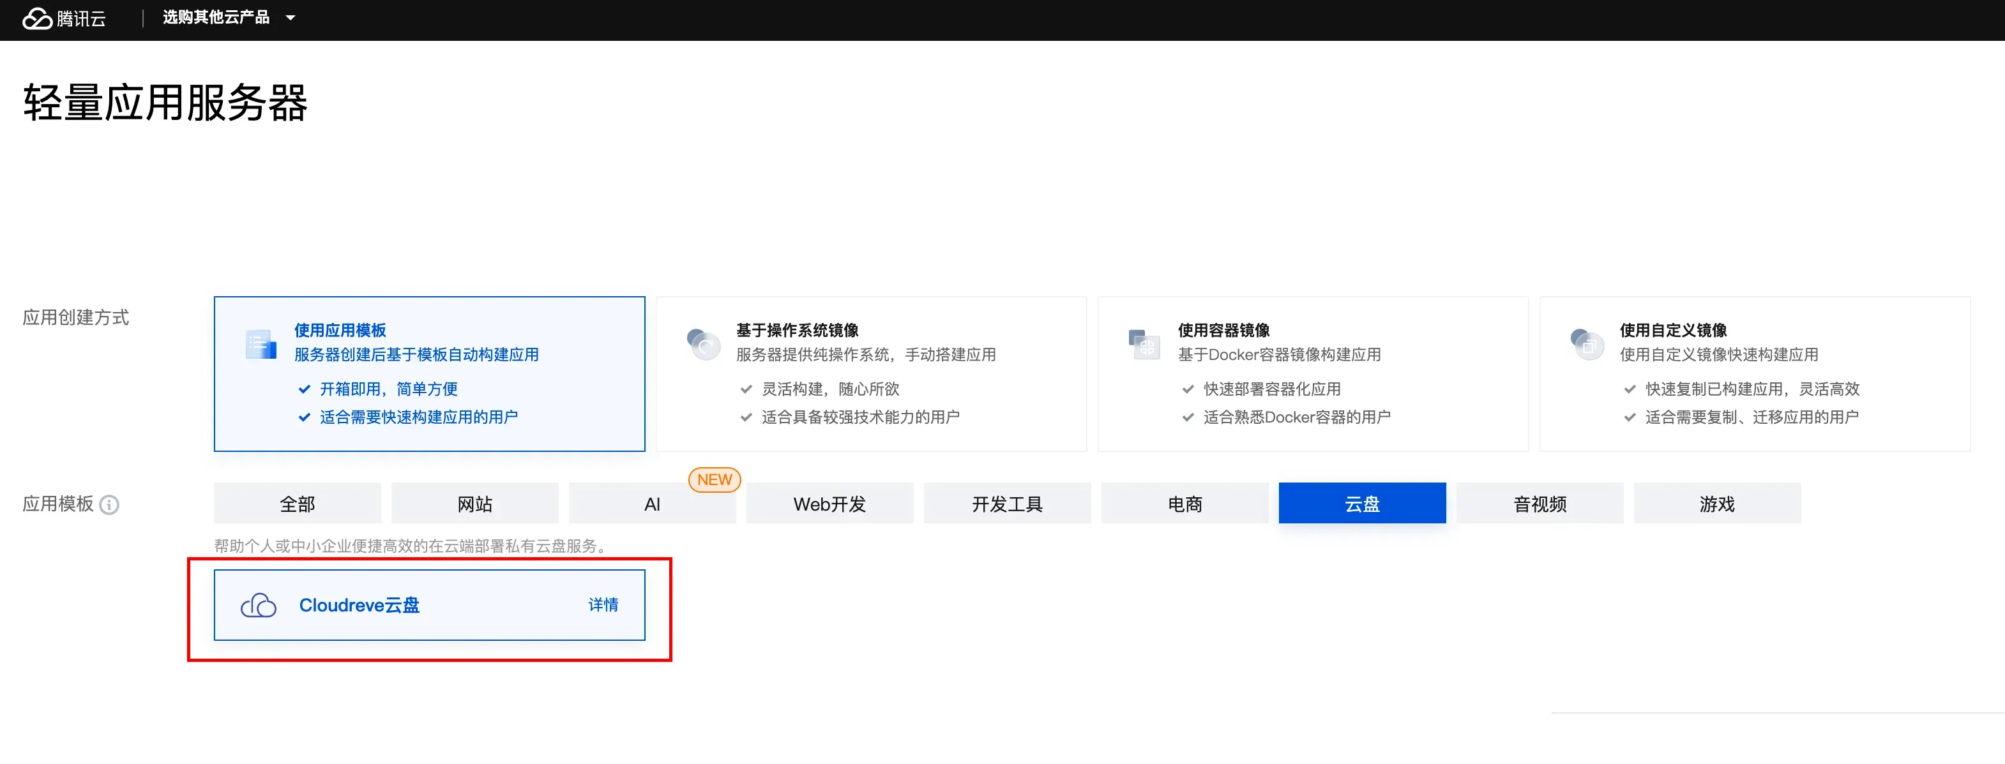
Task: Click the application template icon
Action: (x=261, y=344)
